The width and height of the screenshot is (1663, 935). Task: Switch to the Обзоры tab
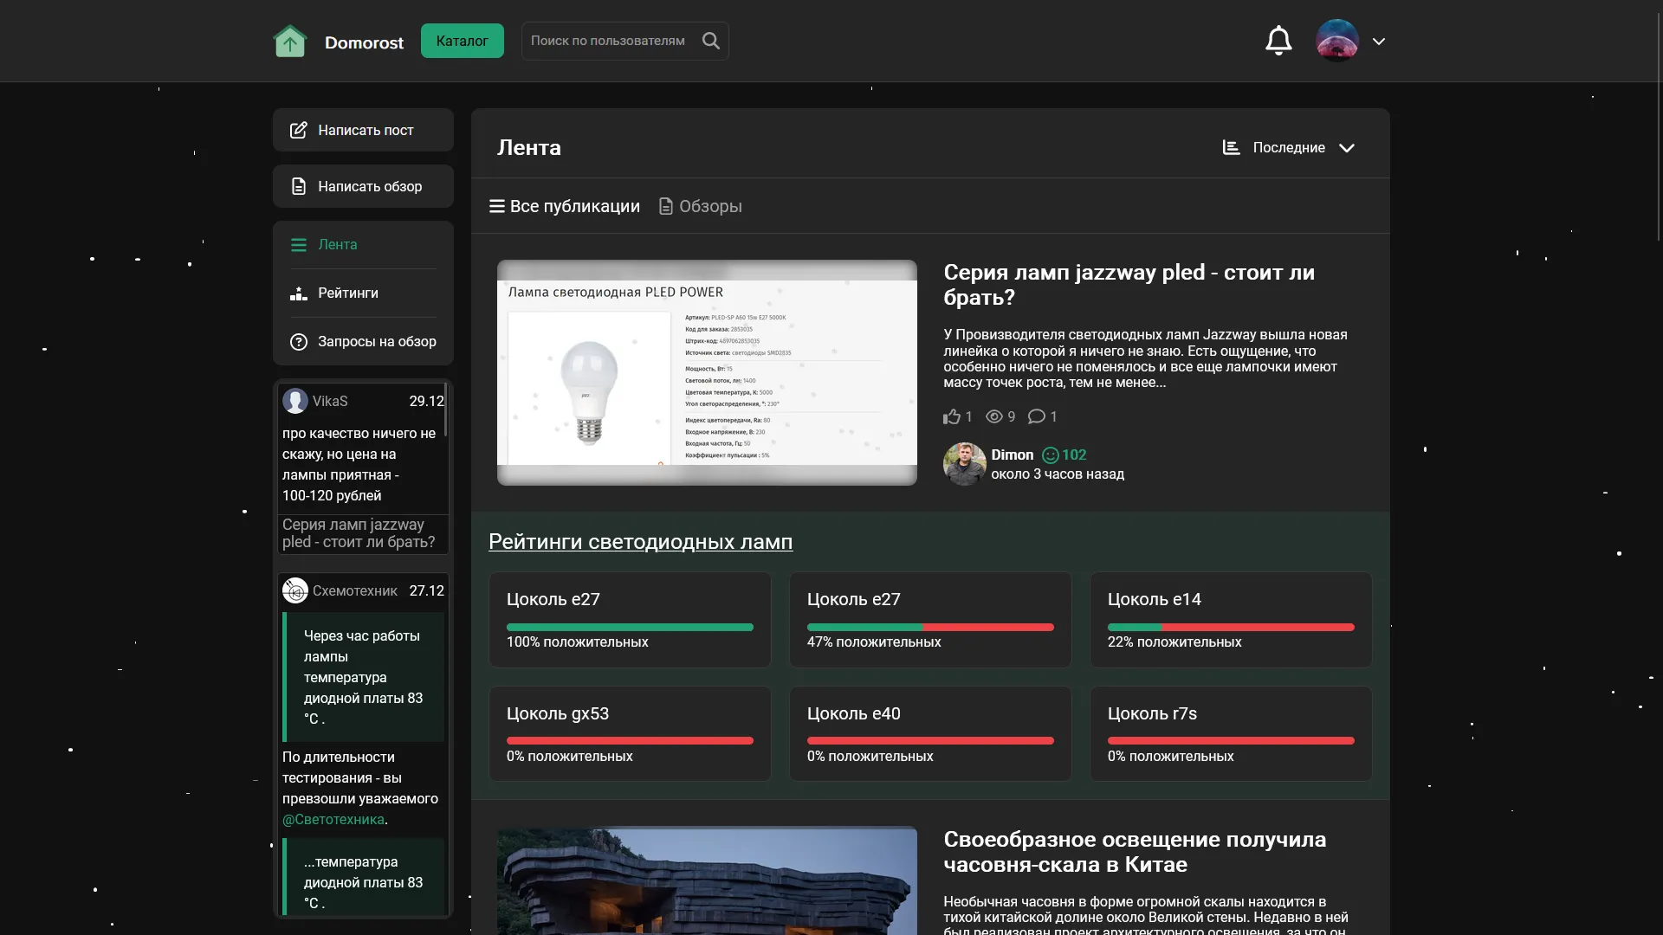point(701,206)
